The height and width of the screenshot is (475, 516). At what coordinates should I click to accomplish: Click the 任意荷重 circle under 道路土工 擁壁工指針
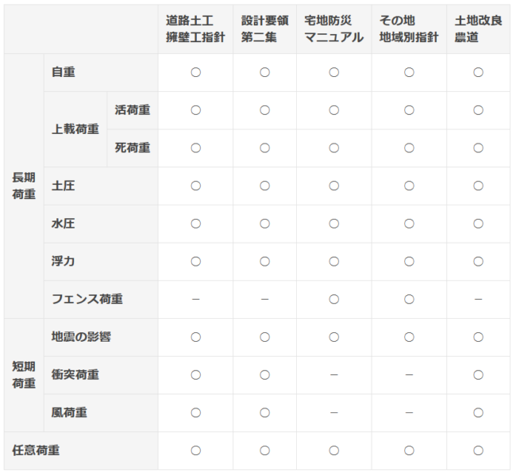196,450
